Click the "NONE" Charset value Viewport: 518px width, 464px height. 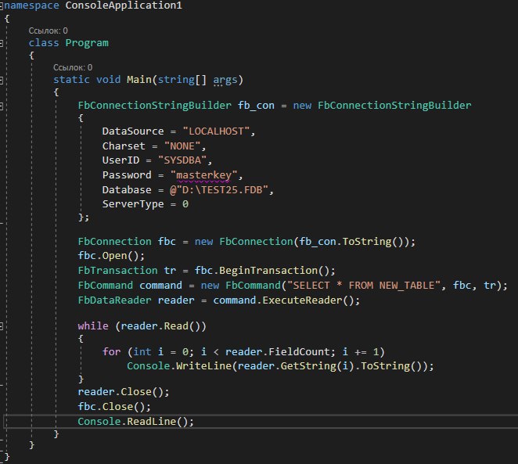tap(182, 146)
